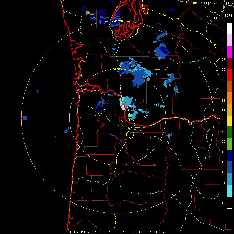This screenshot has height=234, width=234.
Task: Click the light green legend swatch
Action: tap(230, 144)
